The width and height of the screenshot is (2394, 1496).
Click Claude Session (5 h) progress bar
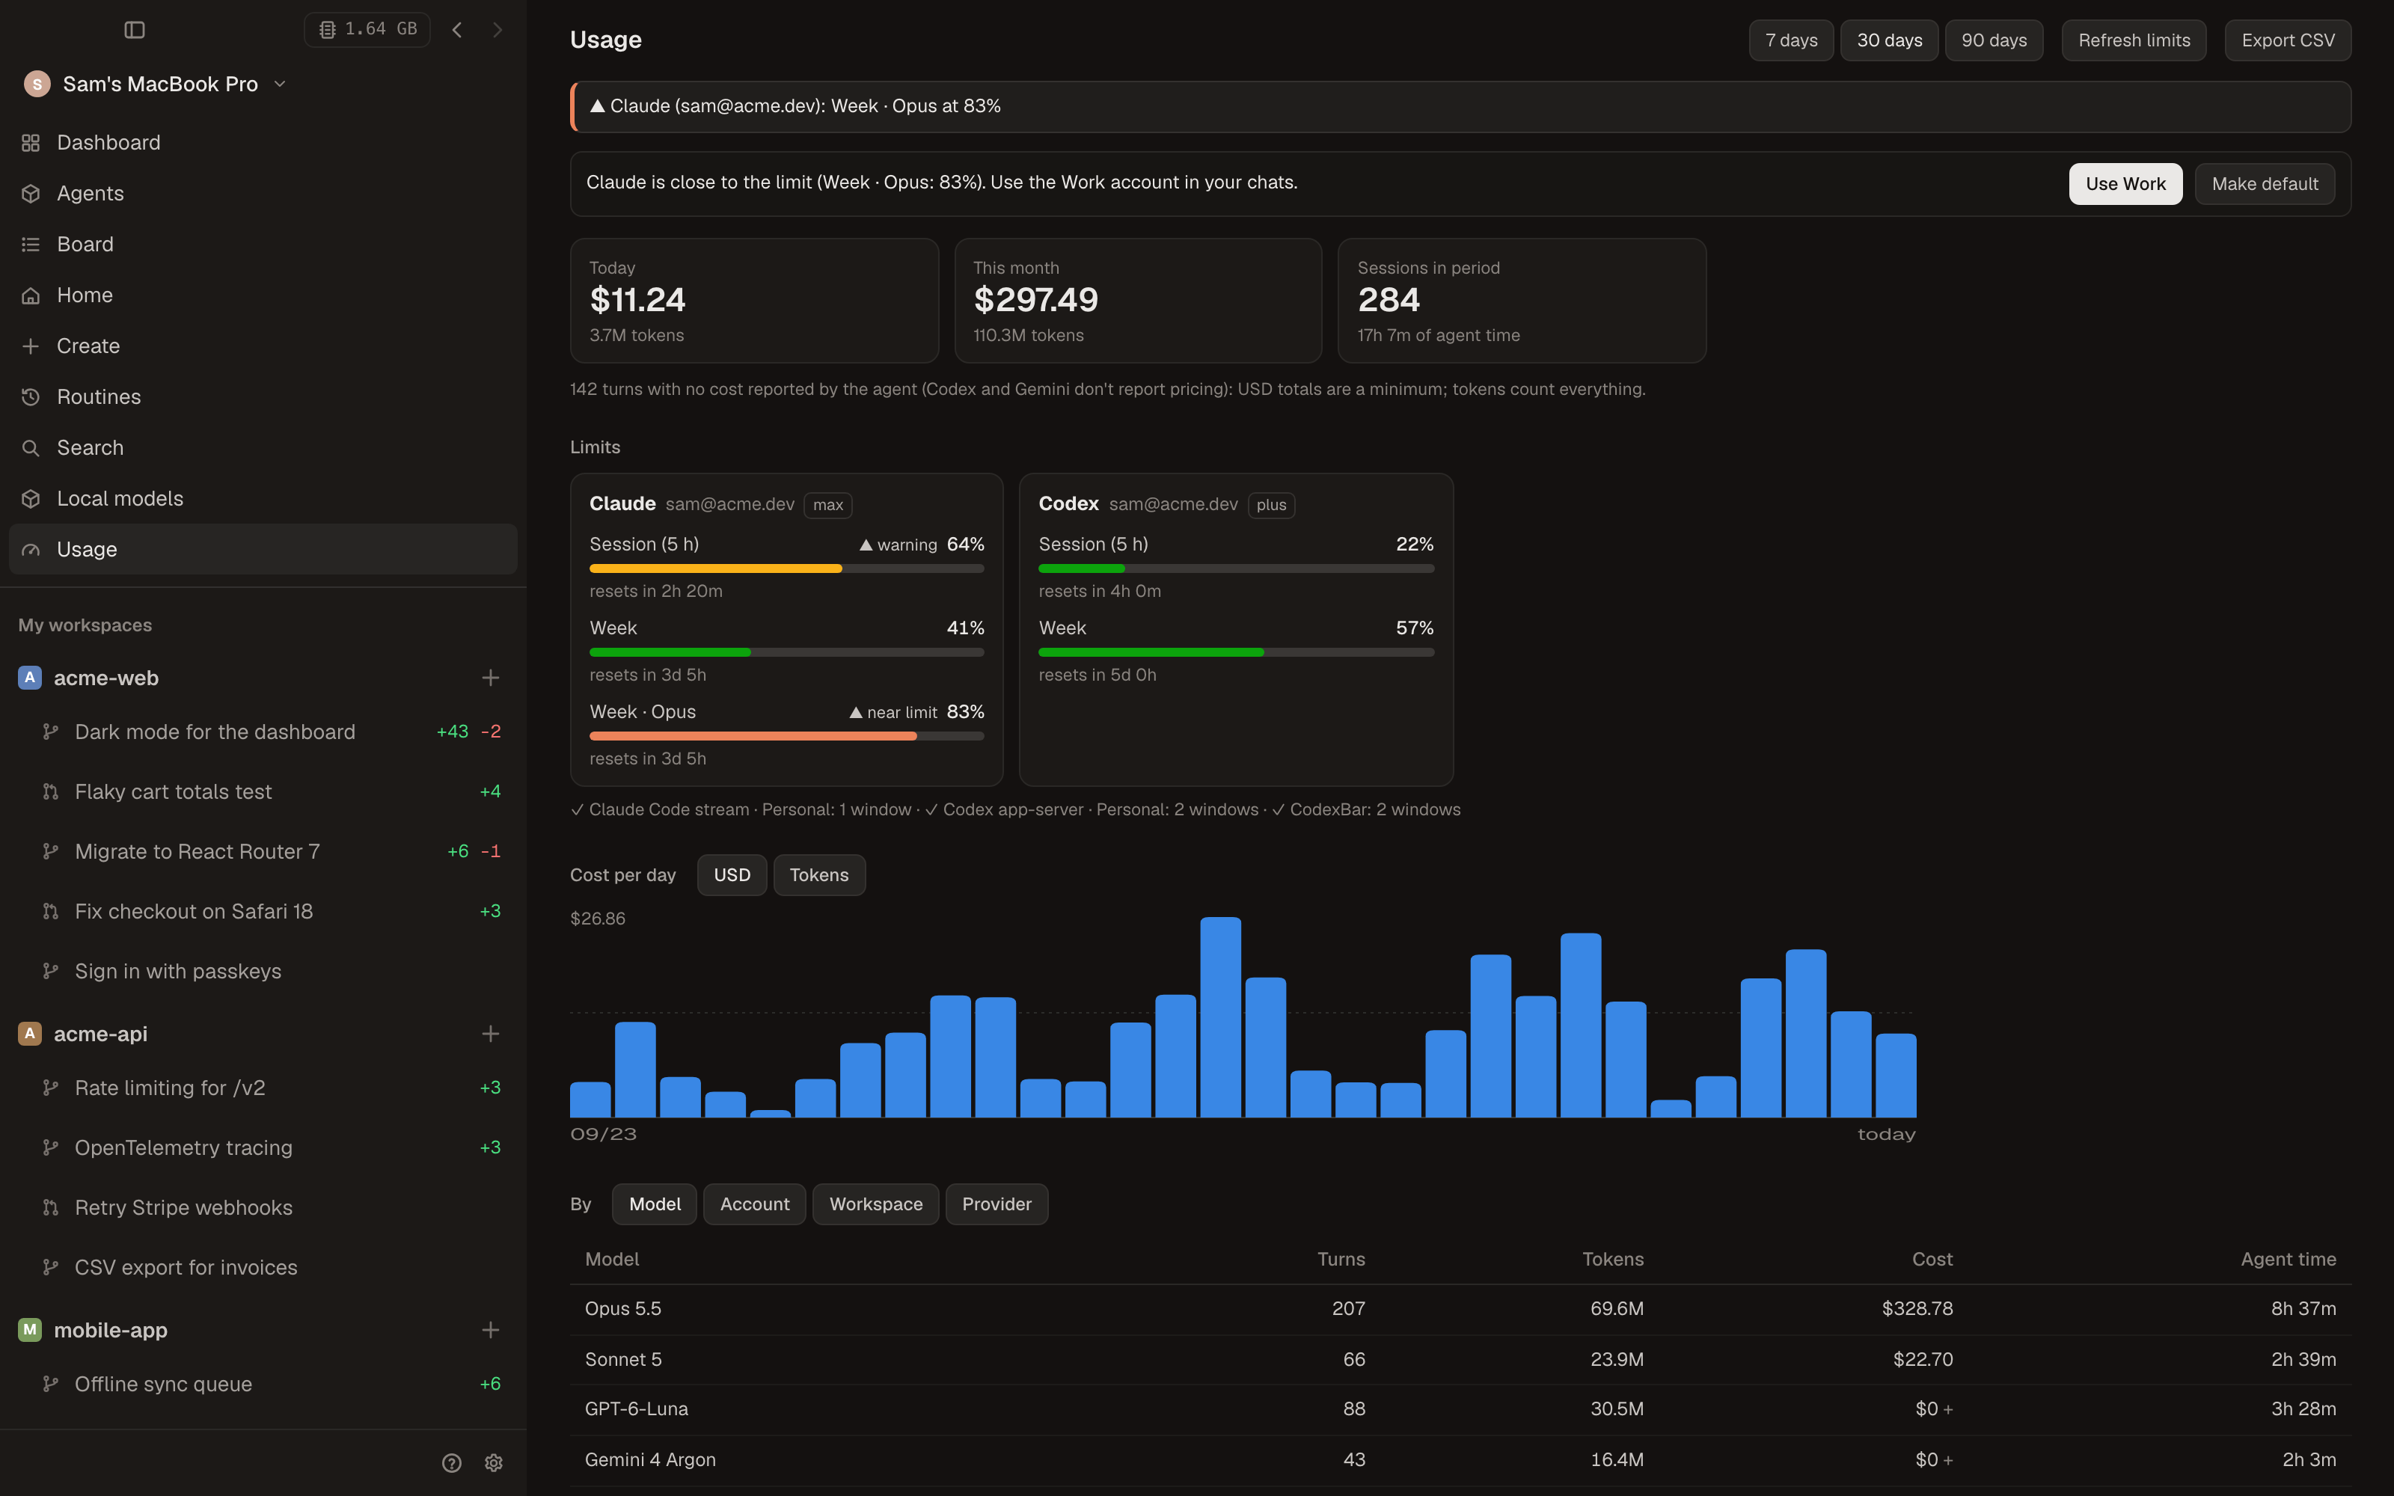click(x=786, y=569)
